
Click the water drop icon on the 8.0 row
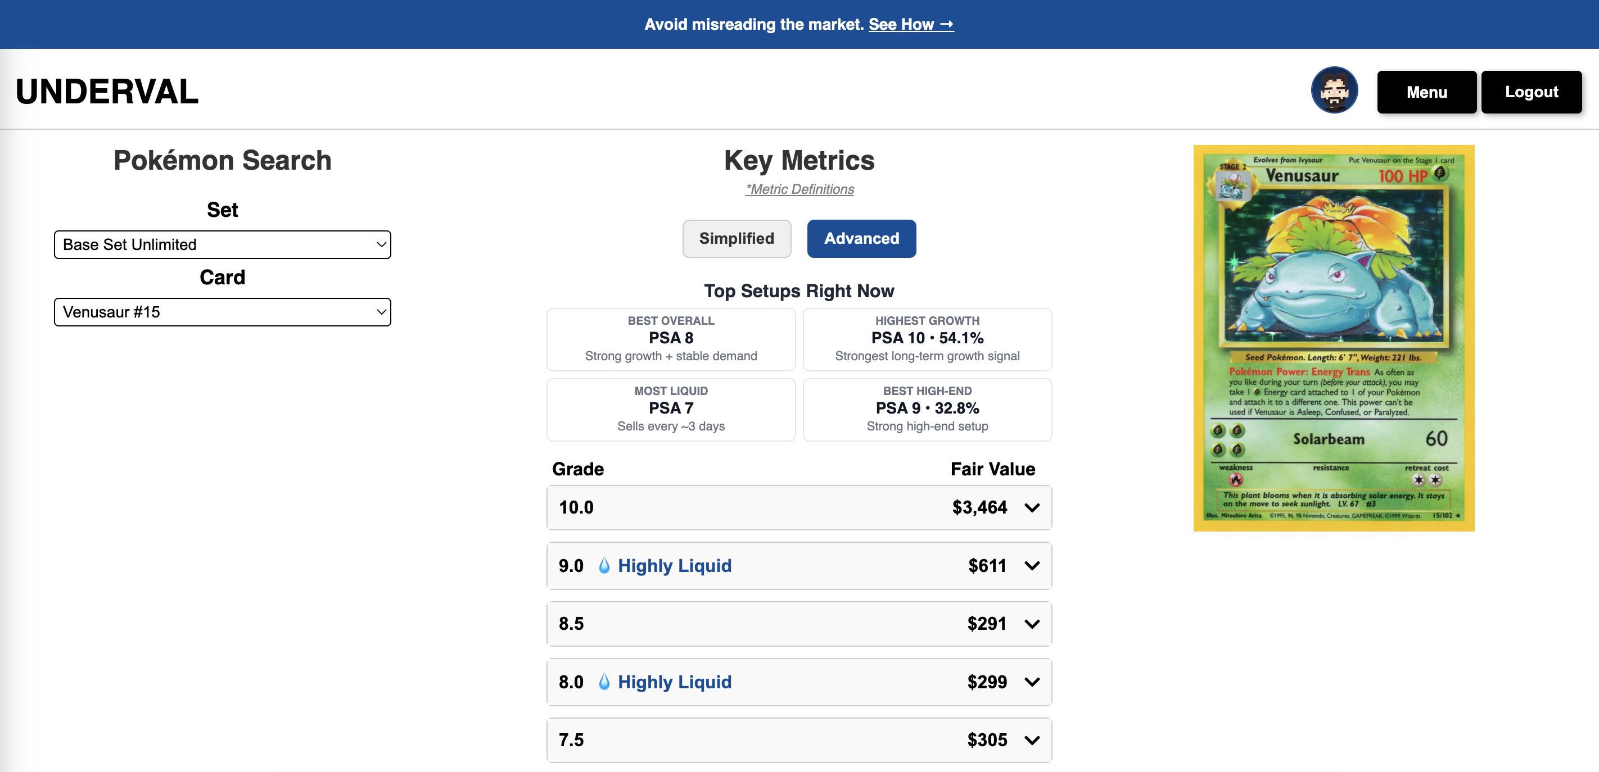(603, 682)
